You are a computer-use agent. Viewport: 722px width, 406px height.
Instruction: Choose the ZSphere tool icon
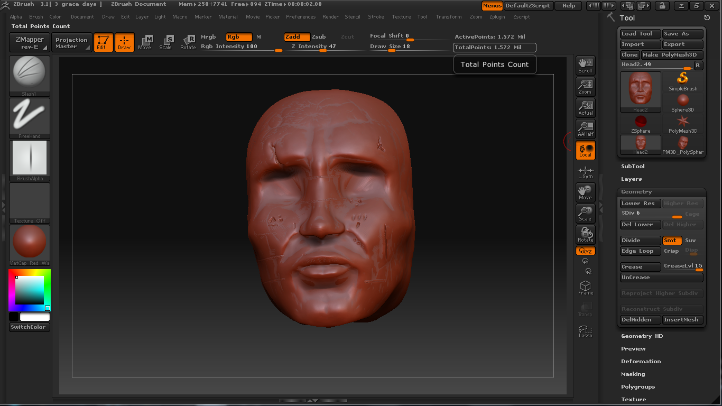click(641, 124)
